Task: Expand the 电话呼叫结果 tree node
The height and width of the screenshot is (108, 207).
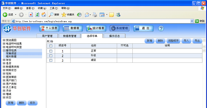Action: [4, 43]
